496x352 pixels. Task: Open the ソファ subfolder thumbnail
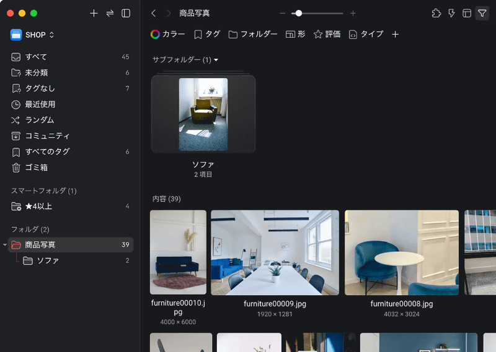click(x=203, y=114)
